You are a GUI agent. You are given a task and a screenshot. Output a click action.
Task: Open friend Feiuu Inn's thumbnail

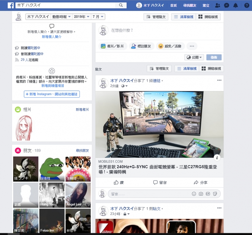[52, 221]
